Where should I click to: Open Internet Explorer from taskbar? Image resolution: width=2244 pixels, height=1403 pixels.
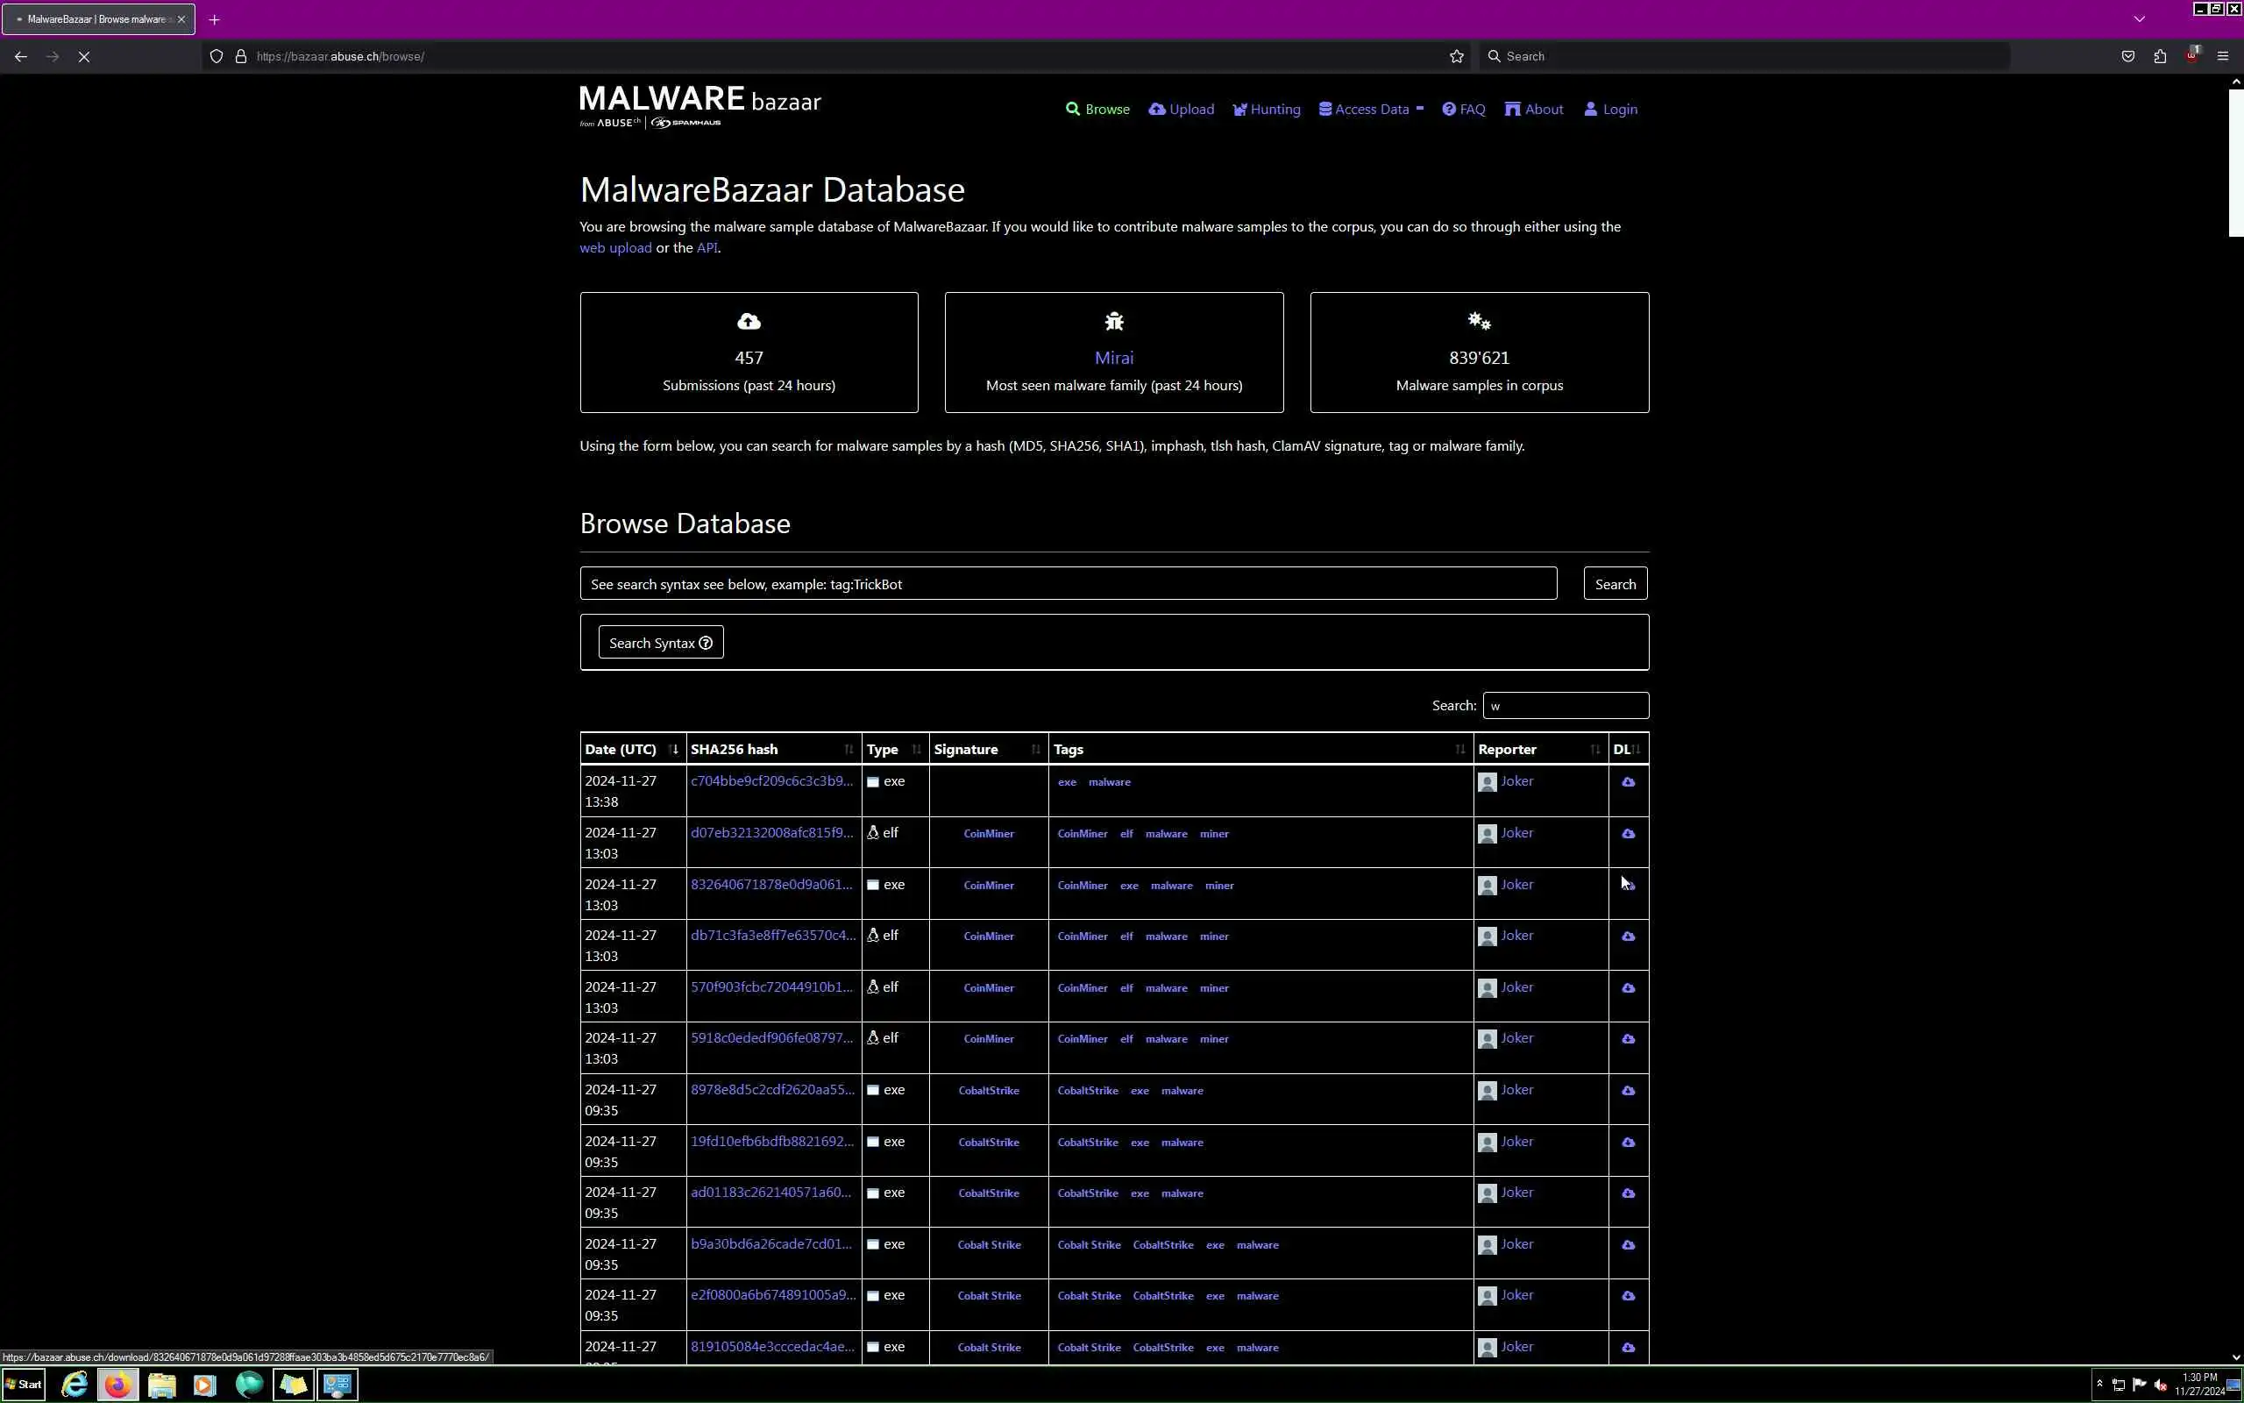click(75, 1385)
